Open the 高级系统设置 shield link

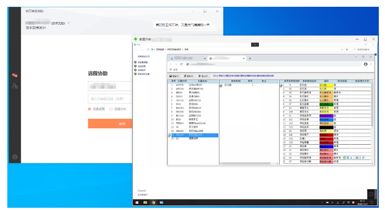pos(142,74)
